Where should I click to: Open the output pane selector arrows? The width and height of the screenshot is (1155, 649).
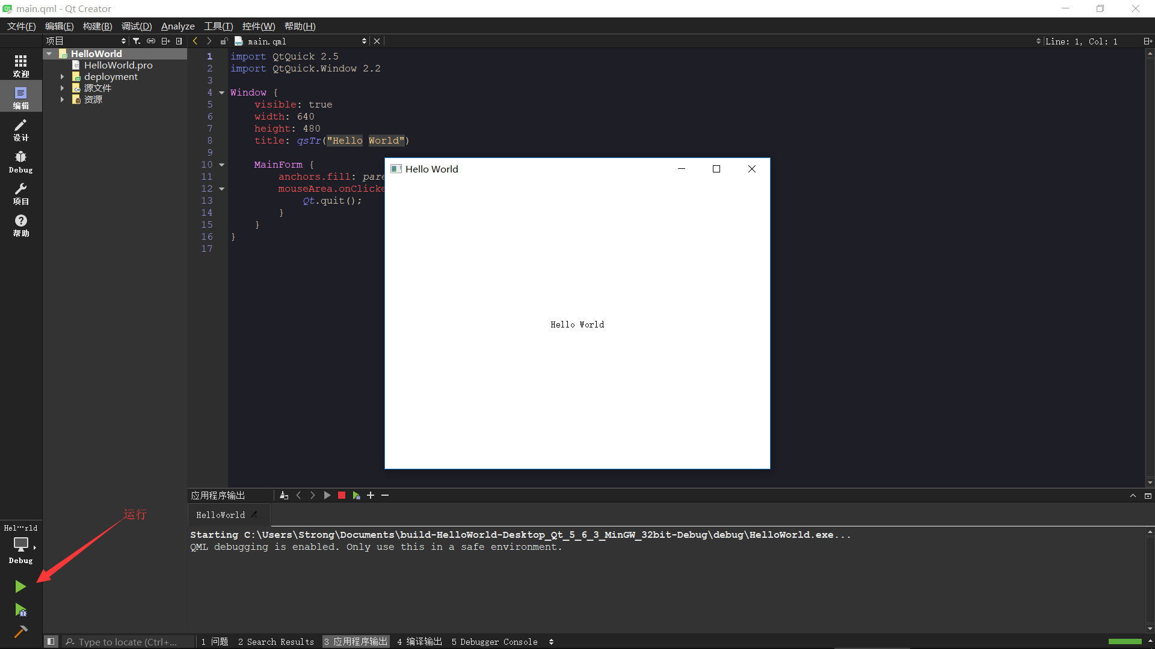[x=551, y=642]
